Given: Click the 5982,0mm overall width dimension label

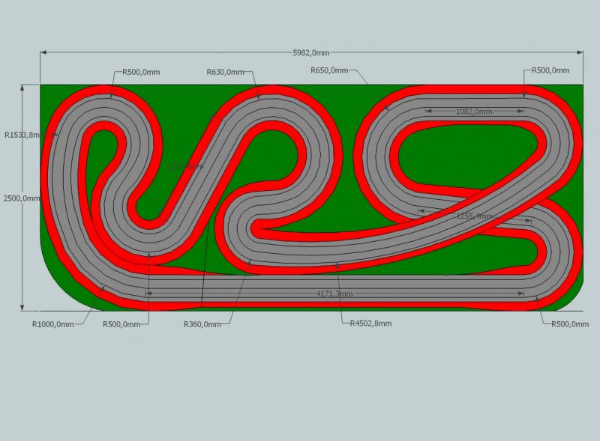Looking at the screenshot, I should point(311,52).
